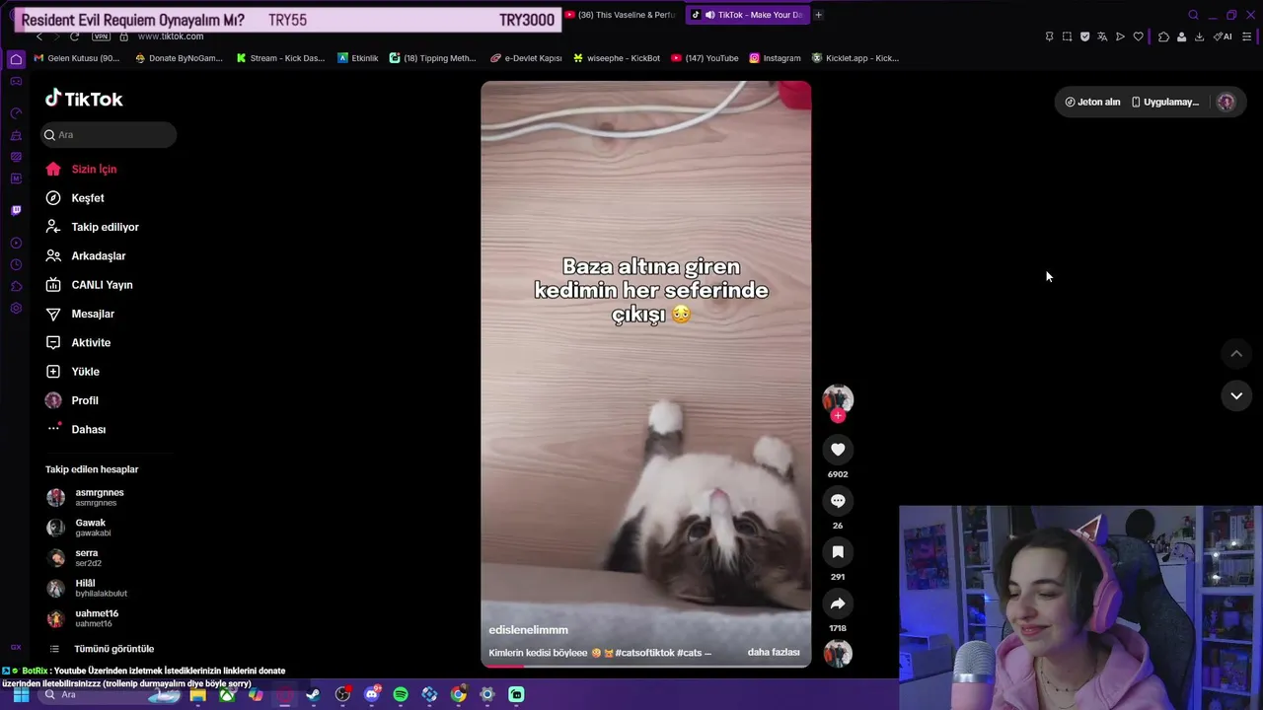The height and width of the screenshot is (710, 1263).
Task: Open Twitch in browser sidebar
Action: click(16, 210)
